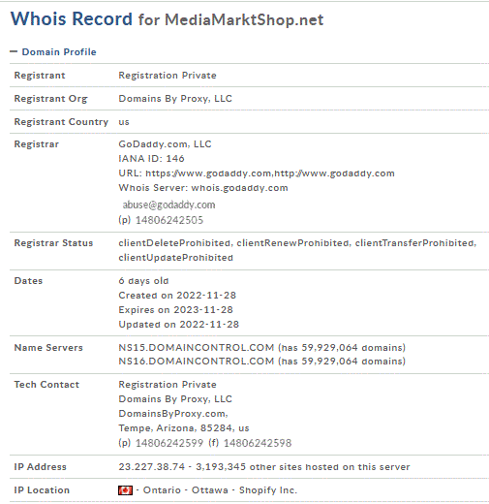Click the Registrant Country value us
Viewport: 489px width, 504px height.
124,122
